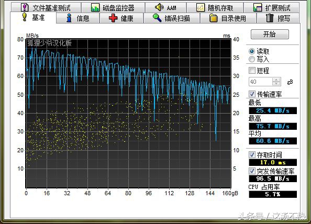Click the File Benchmark tab icon
This screenshot has width=311, height=224.
pyautogui.click(x=25, y=7)
